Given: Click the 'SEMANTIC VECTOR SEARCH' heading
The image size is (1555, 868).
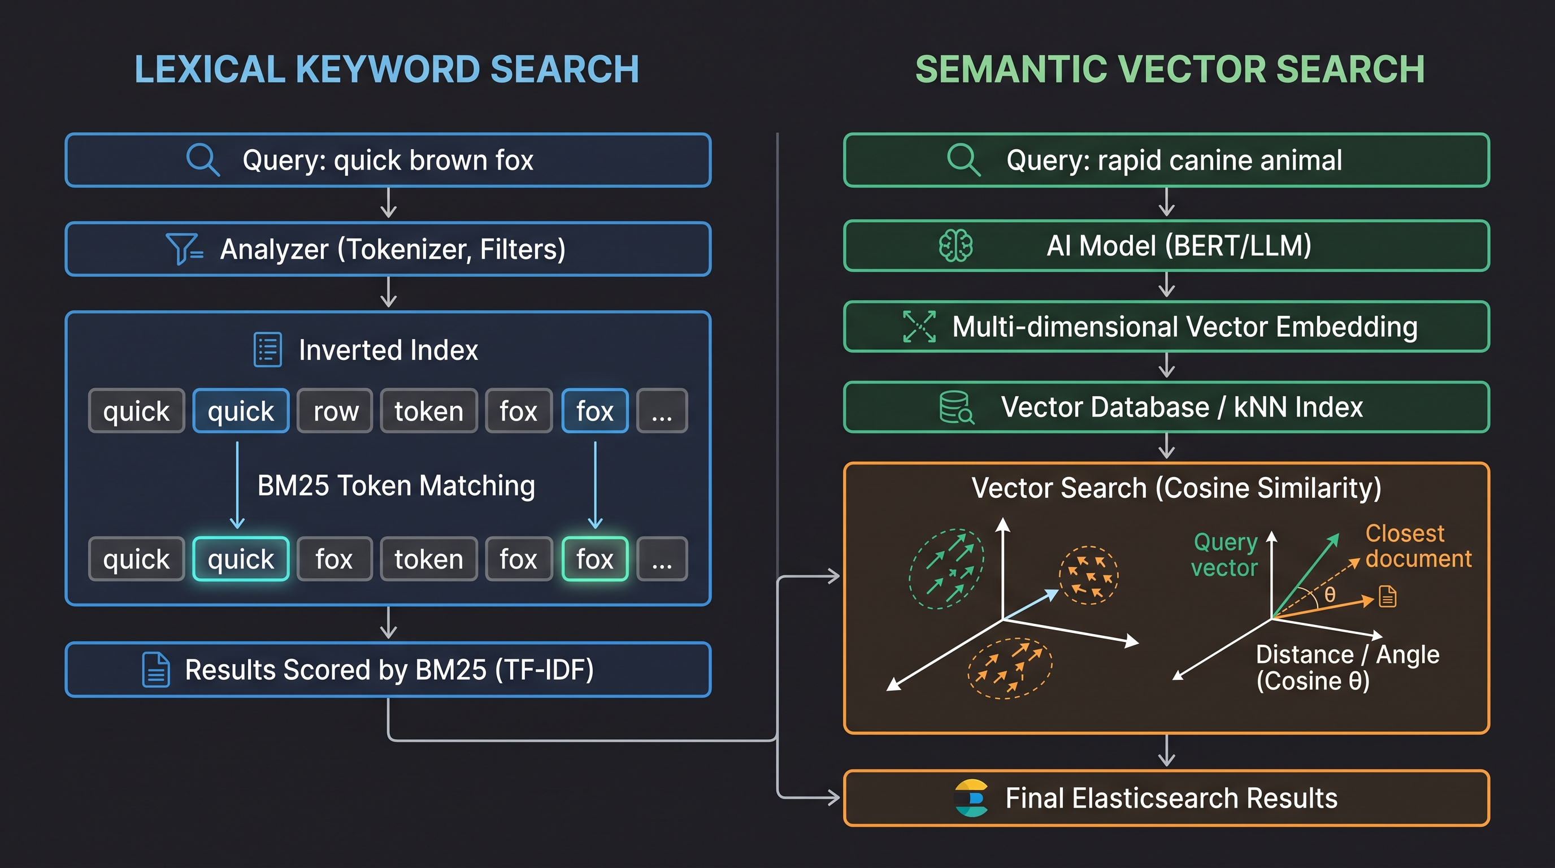Looking at the screenshot, I should (x=1170, y=69).
